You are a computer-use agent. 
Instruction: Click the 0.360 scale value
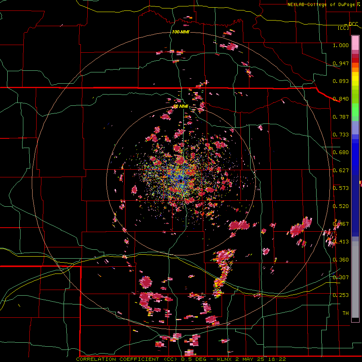(341, 260)
